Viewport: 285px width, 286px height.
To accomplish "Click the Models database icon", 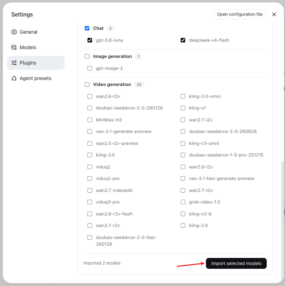I will pyautogui.click(x=14, y=47).
